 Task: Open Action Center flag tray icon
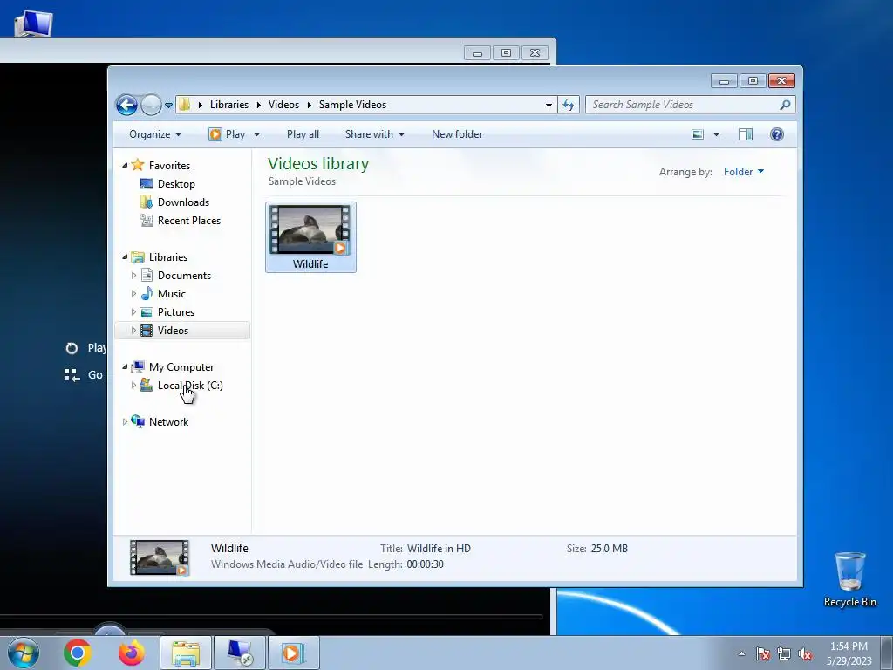click(x=763, y=653)
